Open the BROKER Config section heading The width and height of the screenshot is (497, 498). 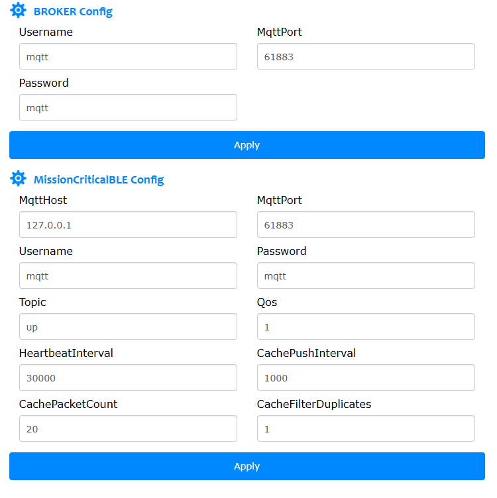[73, 12]
